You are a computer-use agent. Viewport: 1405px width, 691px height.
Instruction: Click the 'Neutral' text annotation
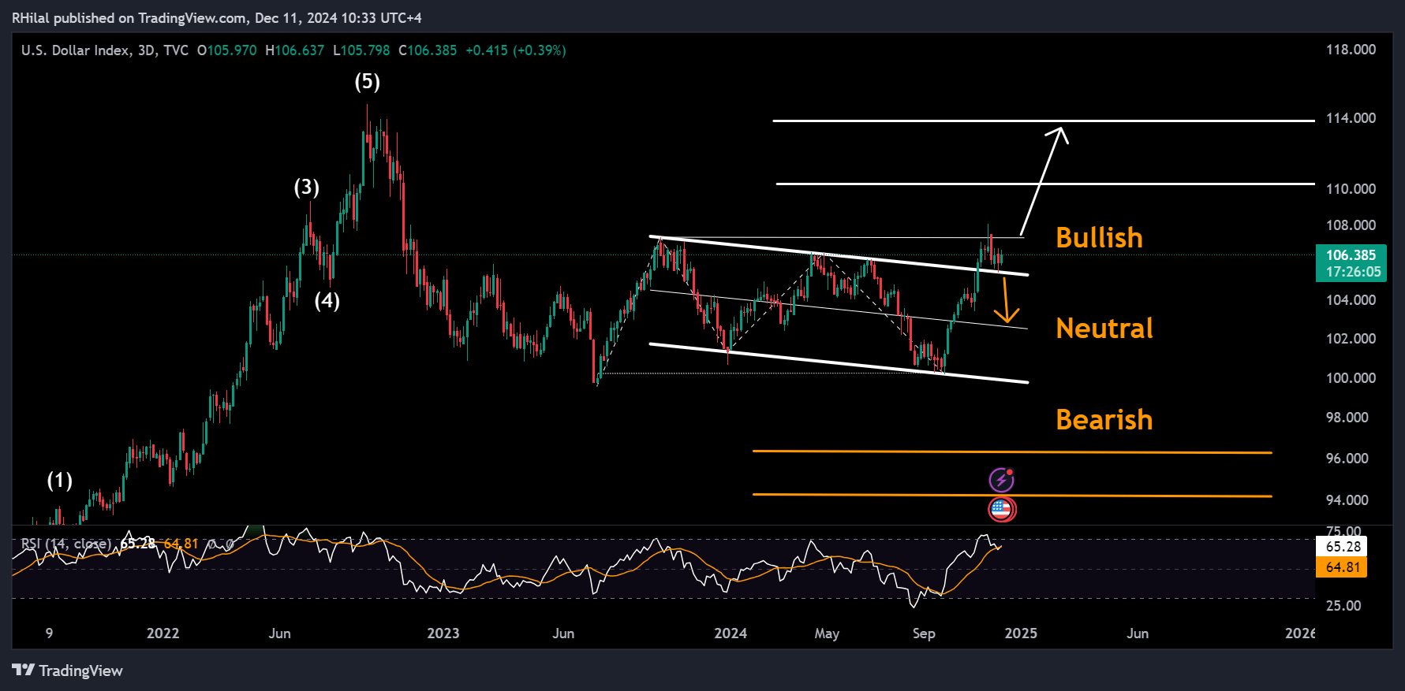point(1104,329)
